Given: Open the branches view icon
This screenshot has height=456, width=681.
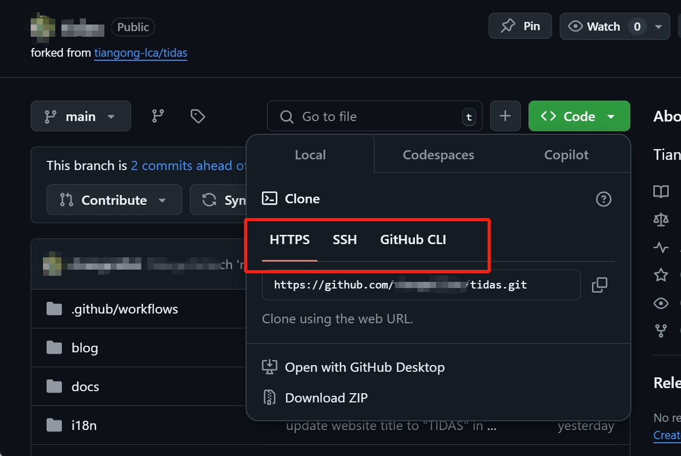Looking at the screenshot, I should pyautogui.click(x=158, y=116).
